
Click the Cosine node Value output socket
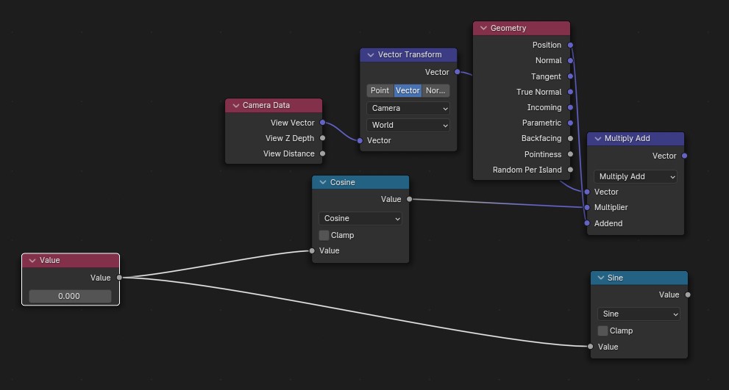[x=410, y=199]
